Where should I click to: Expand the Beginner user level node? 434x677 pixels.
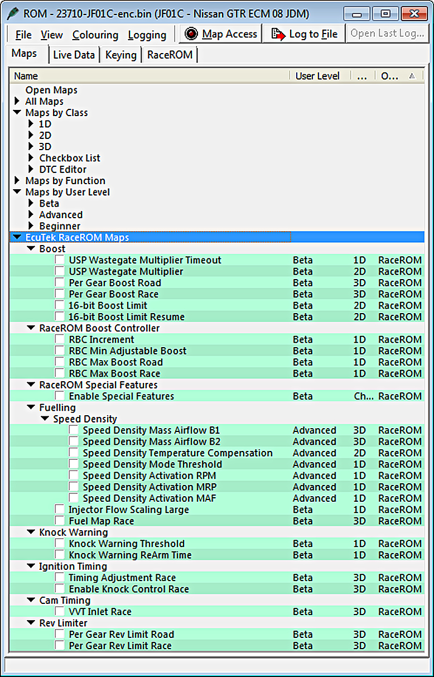(31, 226)
